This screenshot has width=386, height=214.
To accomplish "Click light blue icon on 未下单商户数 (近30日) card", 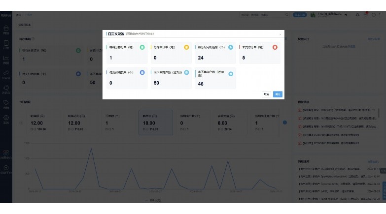I will pos(231,74).
